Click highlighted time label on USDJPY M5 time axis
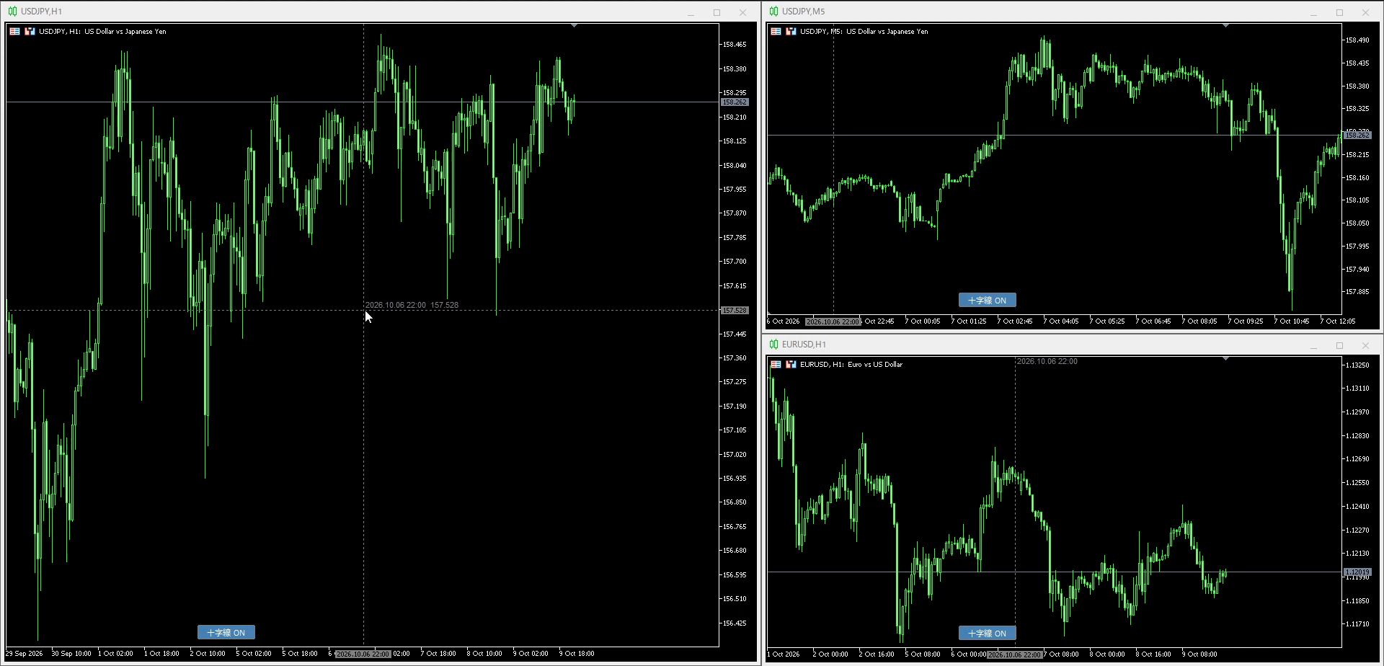1384x666 pixels. coord(833,321)
